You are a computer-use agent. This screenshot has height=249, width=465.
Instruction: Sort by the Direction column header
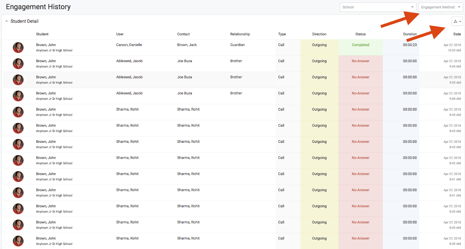pyautogui.click(x=319, y=34)
